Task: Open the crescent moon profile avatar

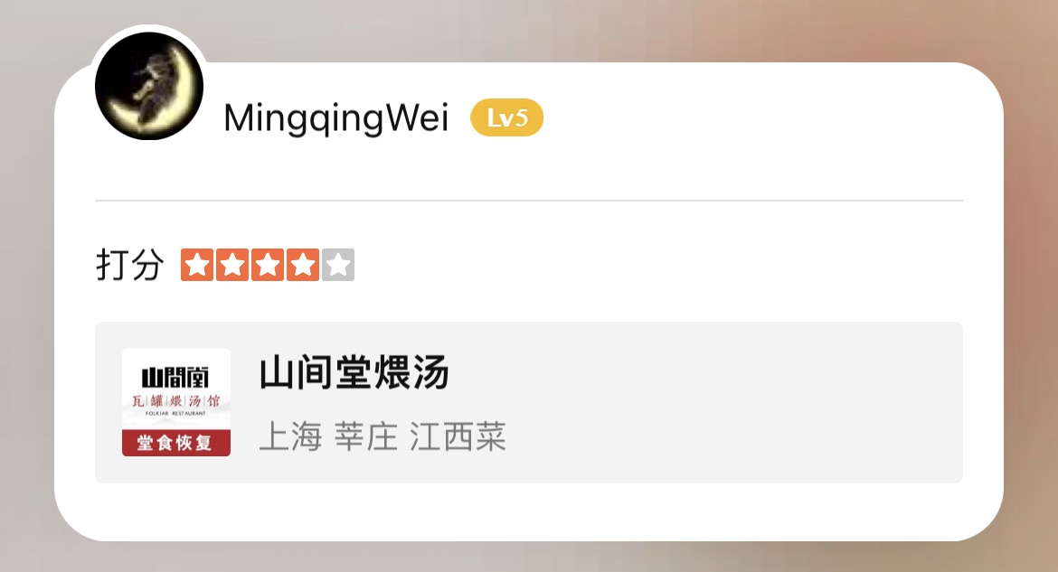Action: click(149, 86)
